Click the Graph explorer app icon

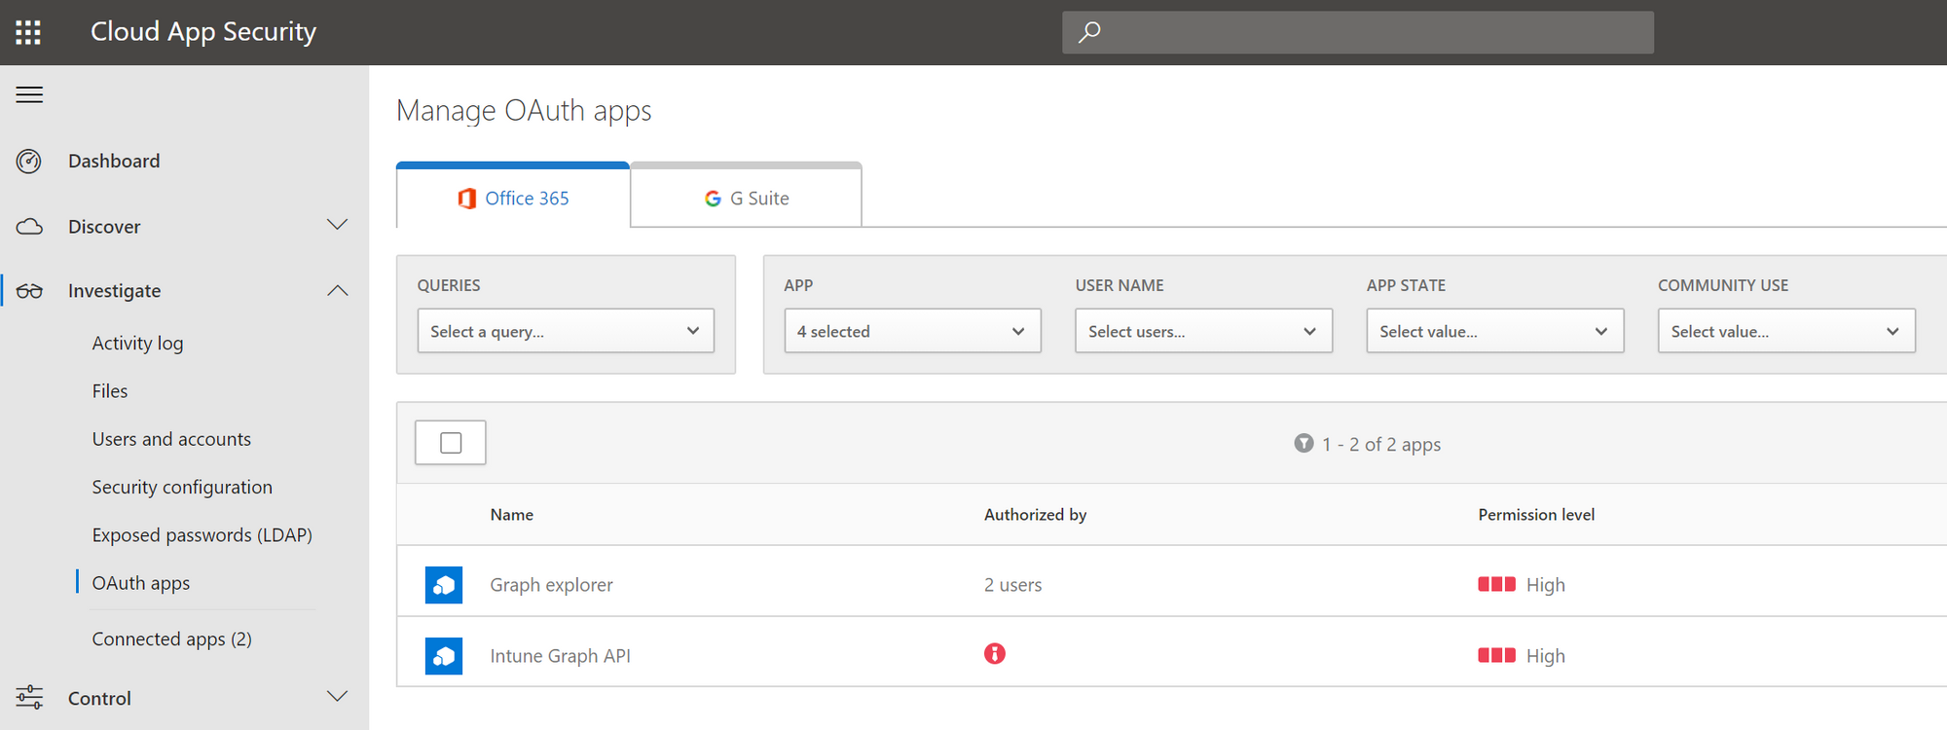click(x=444, y=585)
